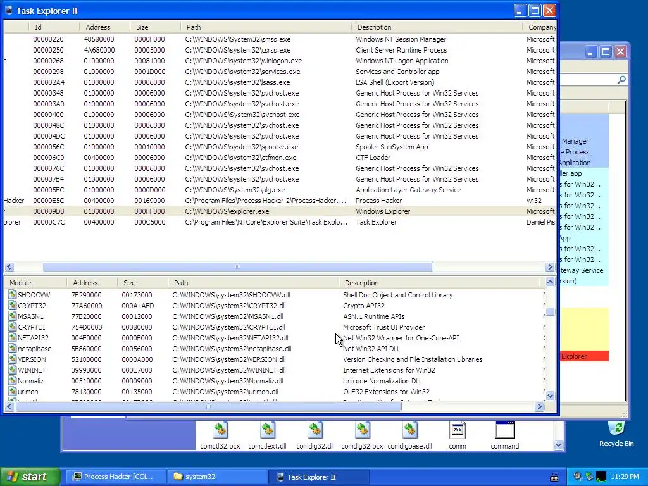Open the Recycle Bin desktop icon
648x486 pixels.
616,429
